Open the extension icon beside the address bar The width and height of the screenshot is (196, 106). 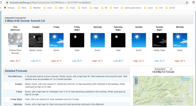[193, 3]
